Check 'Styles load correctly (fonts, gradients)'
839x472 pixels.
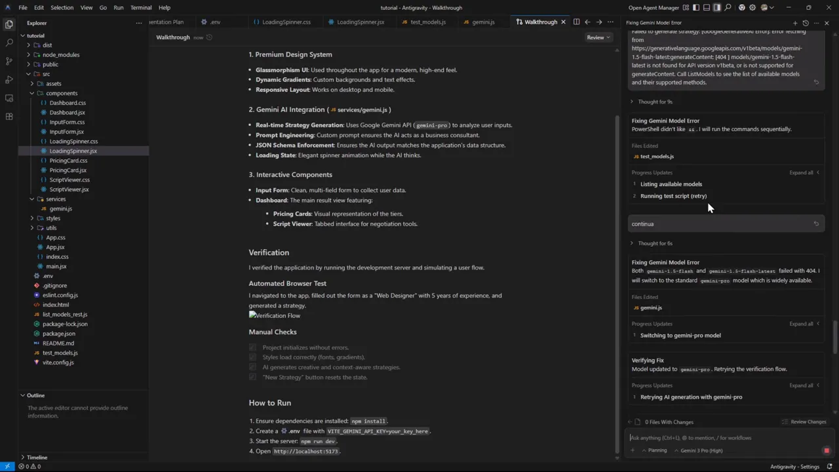(x=253, y=357)
